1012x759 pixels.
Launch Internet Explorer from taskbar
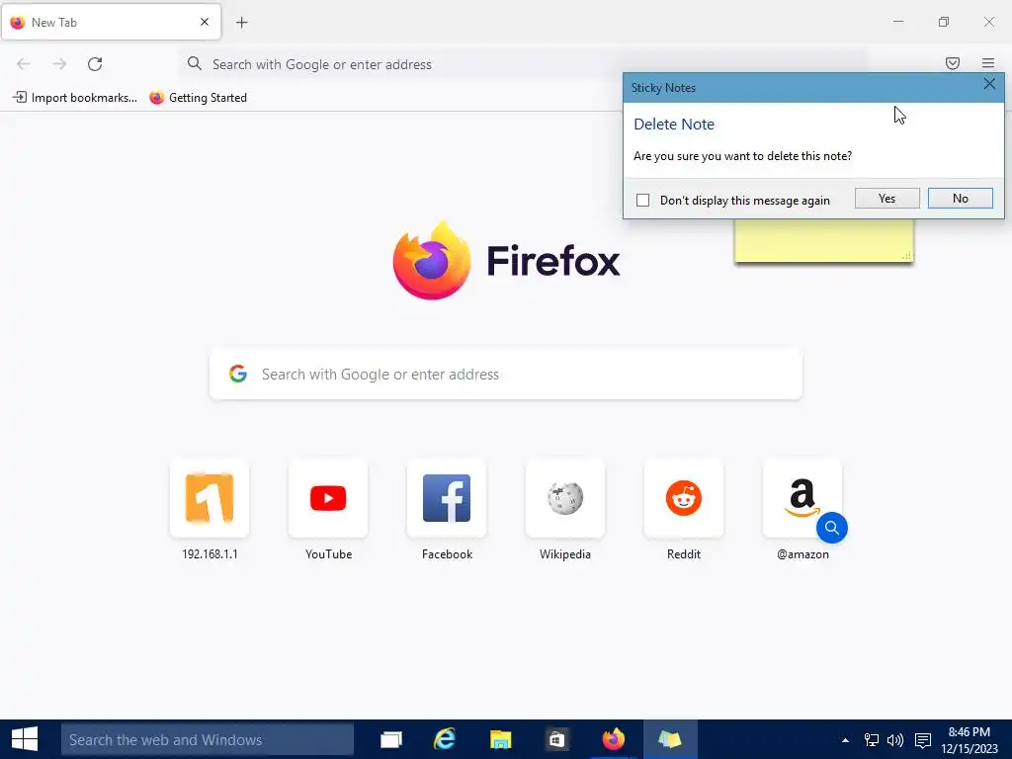(x=445, y=739)
